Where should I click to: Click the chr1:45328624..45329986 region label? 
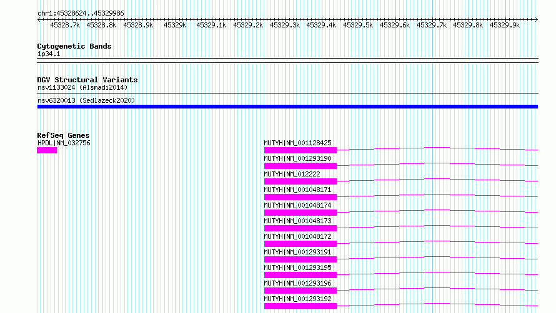pos(81,13)
